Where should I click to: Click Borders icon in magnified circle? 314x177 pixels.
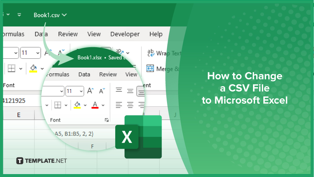pos(58,105)
